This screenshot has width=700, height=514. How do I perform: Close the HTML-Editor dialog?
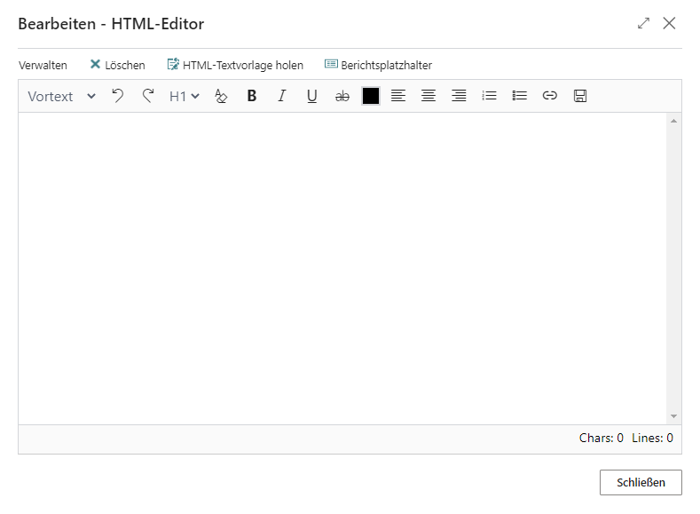click(x=669, y=23)
